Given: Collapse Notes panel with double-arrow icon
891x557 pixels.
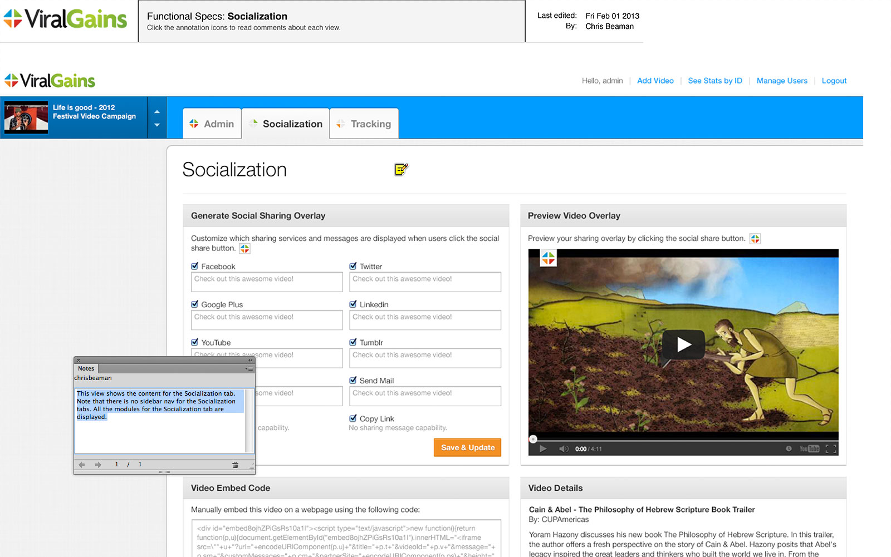Looking at the screenshot, I should pyautogui.click(x=251, y=360).
